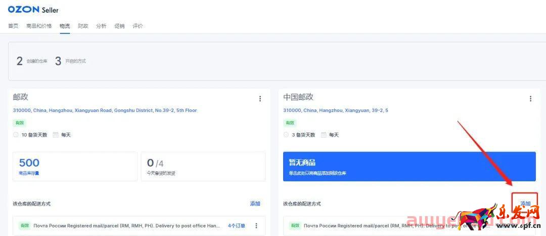The width and height of the screenshot is (546, 236).
Task: Click the clock icon beside 3 备货天数
Action: tap(286, 135)
